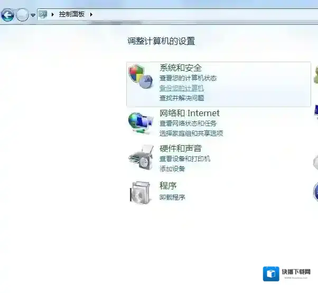The width and height of the screenshot is (318, 293).
Task: Click the Back navigation arrow button
Action: click(7, 15)
